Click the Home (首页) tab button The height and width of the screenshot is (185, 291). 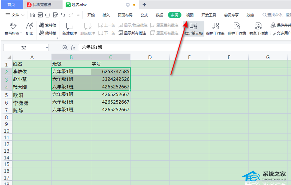point(11,5)
